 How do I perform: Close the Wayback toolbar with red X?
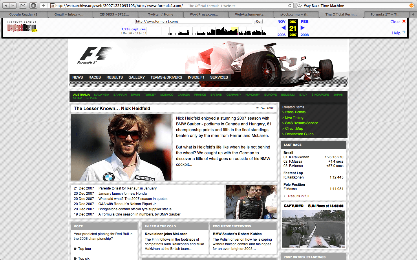[x=404, y=21]
